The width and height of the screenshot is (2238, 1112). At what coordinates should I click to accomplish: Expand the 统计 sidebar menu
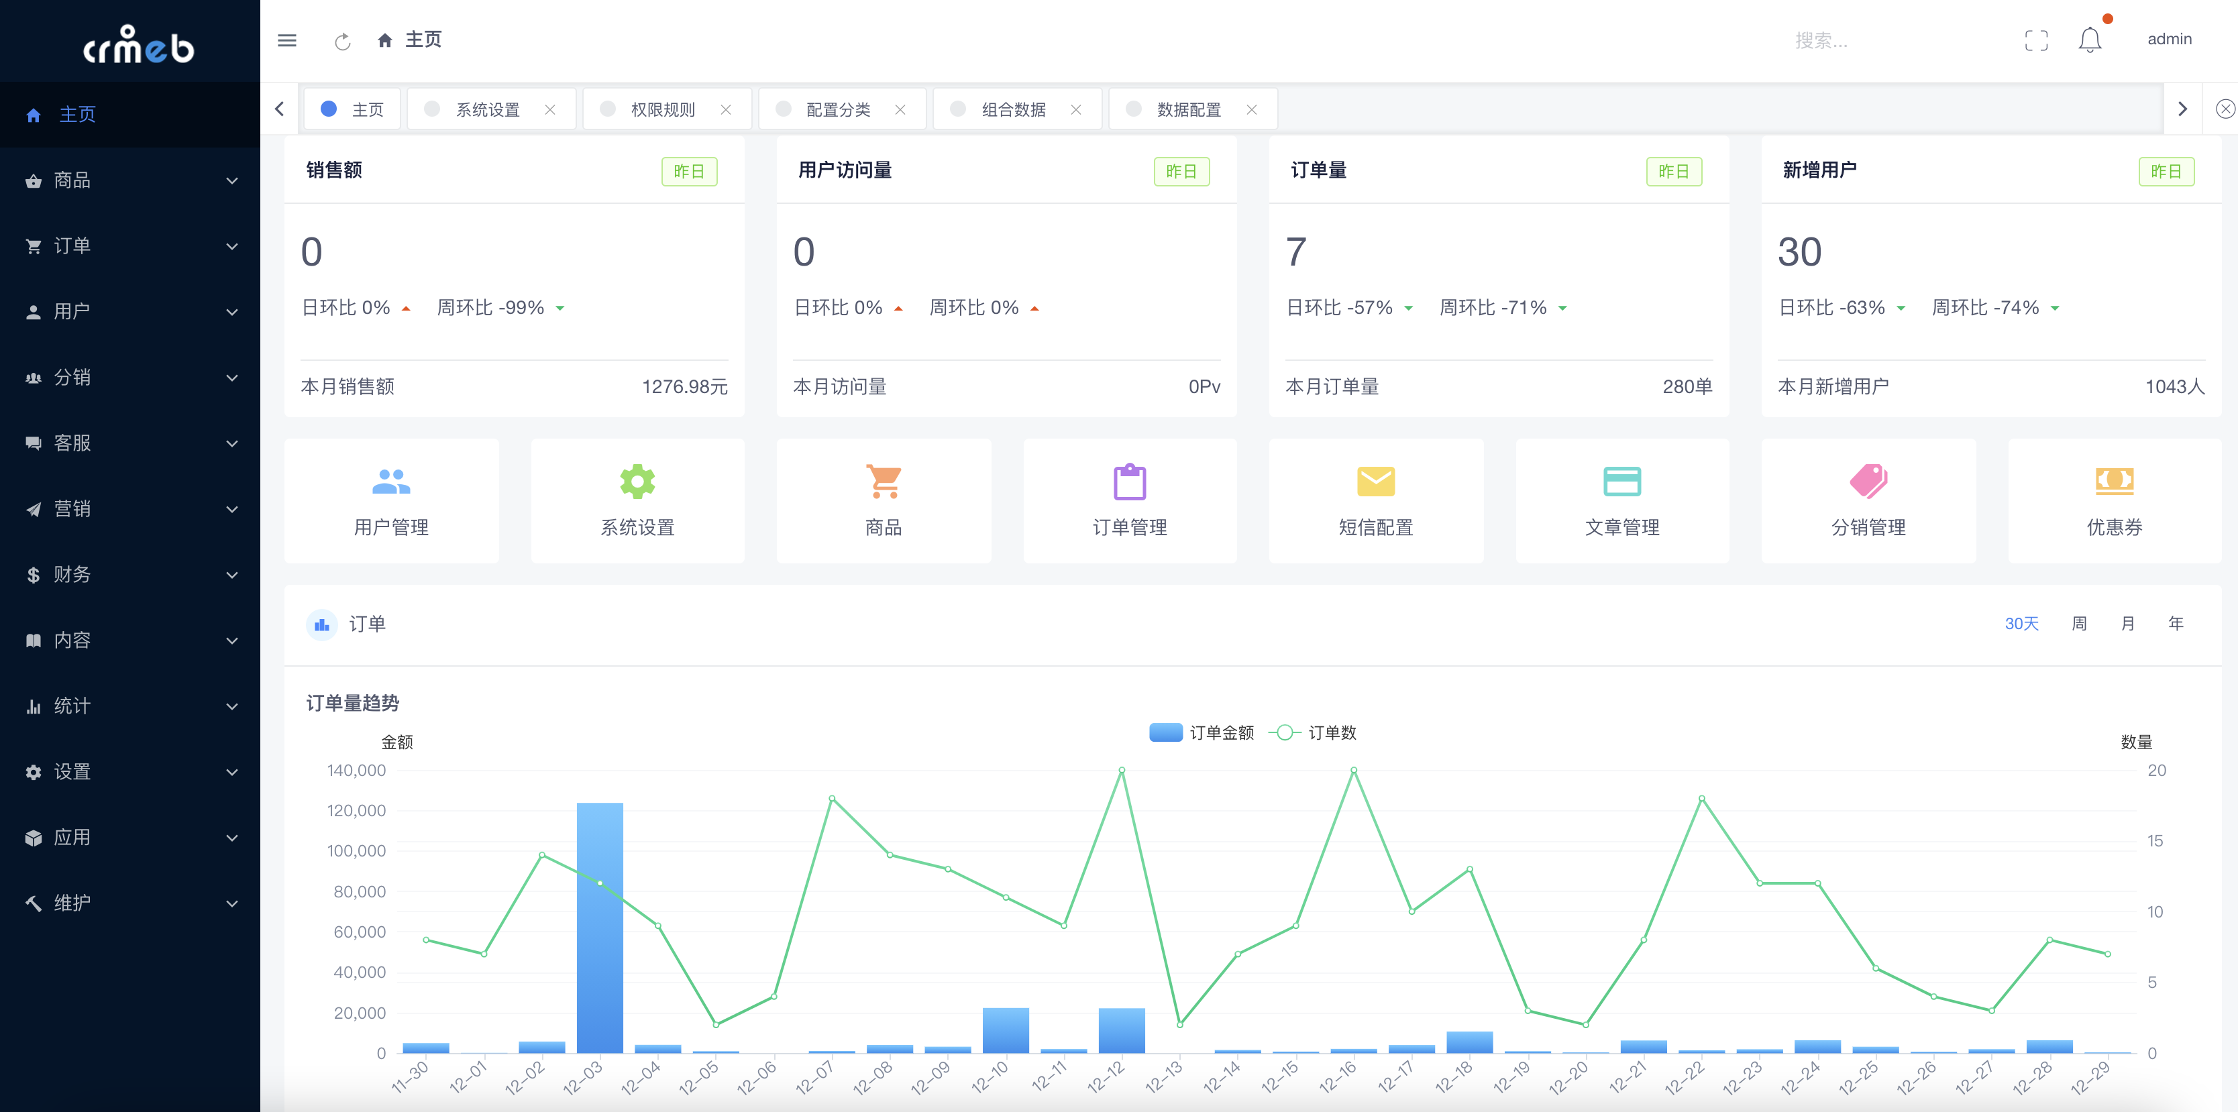[x=130, y=706]
